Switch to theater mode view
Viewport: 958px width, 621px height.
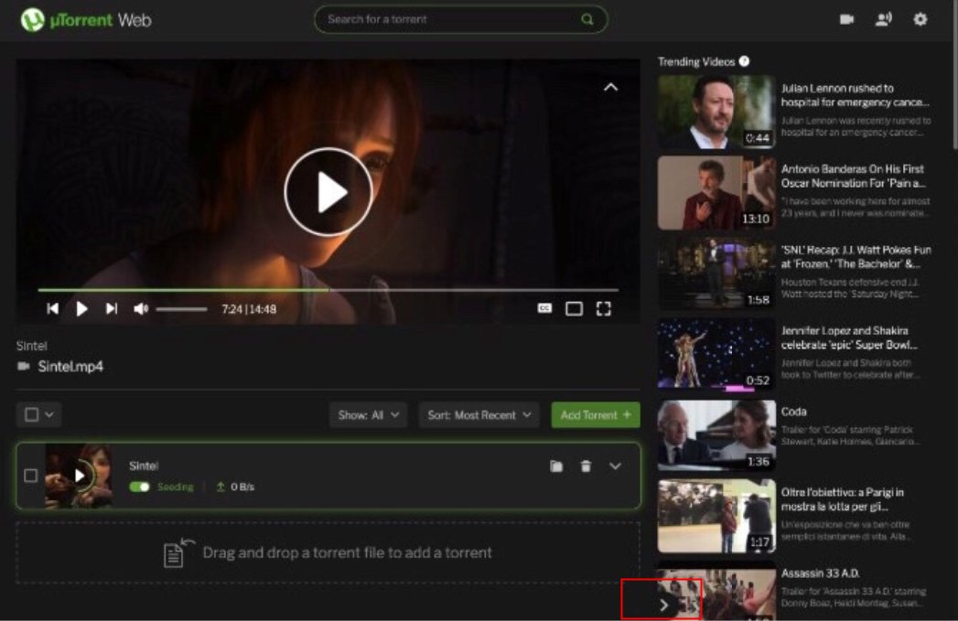click(574, 309)
